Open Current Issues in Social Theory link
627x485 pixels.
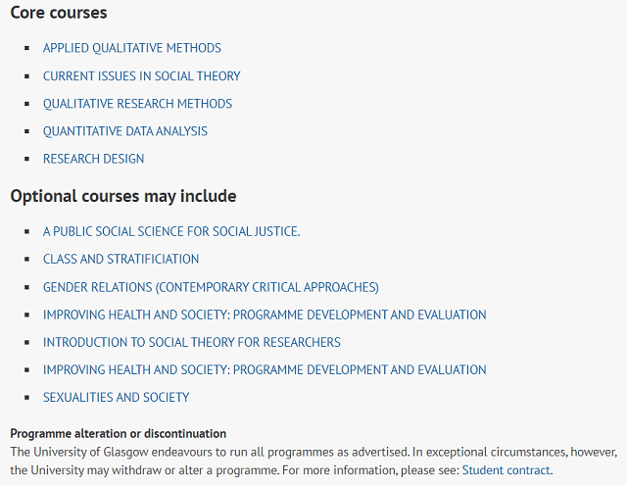[x=141, y=76]
